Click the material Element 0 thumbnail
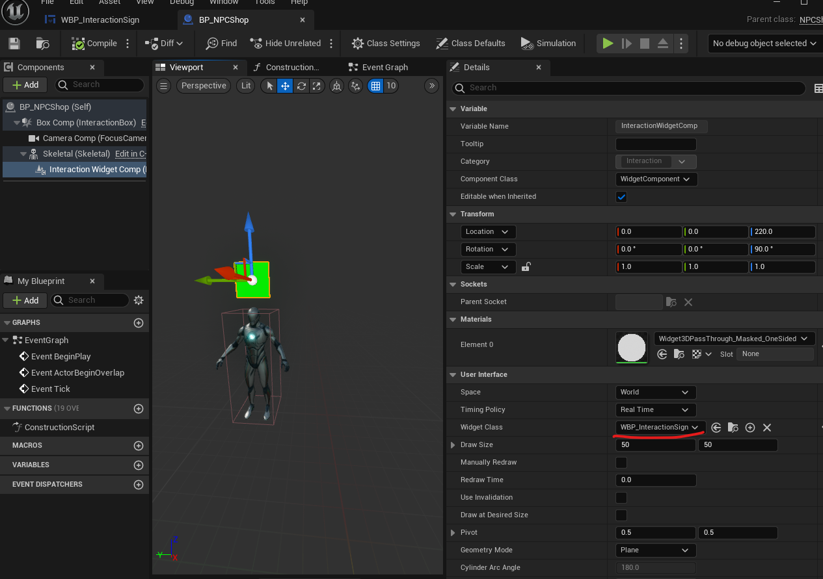 pyautogui.click(x=631, y=348)
